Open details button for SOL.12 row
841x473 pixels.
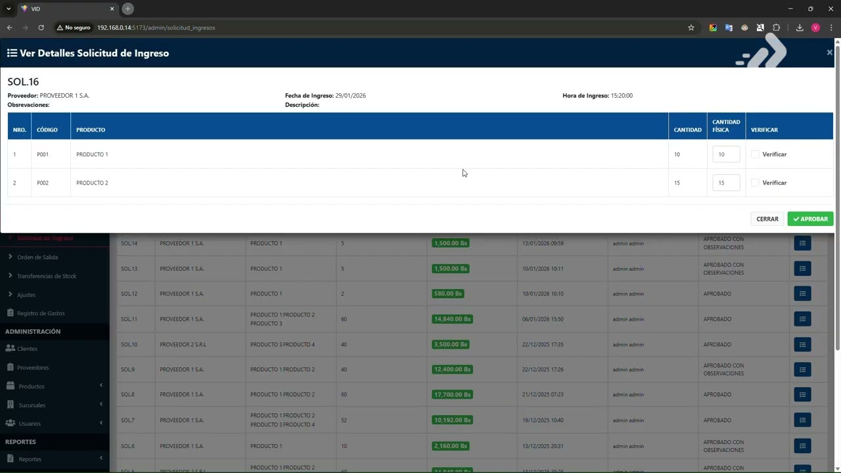(802, 294)
